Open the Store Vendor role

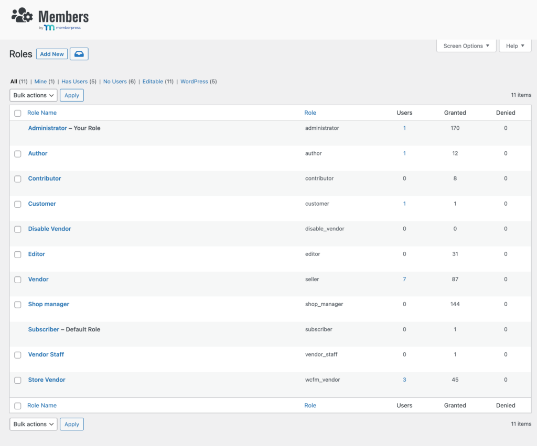click(x=47, y=380)
